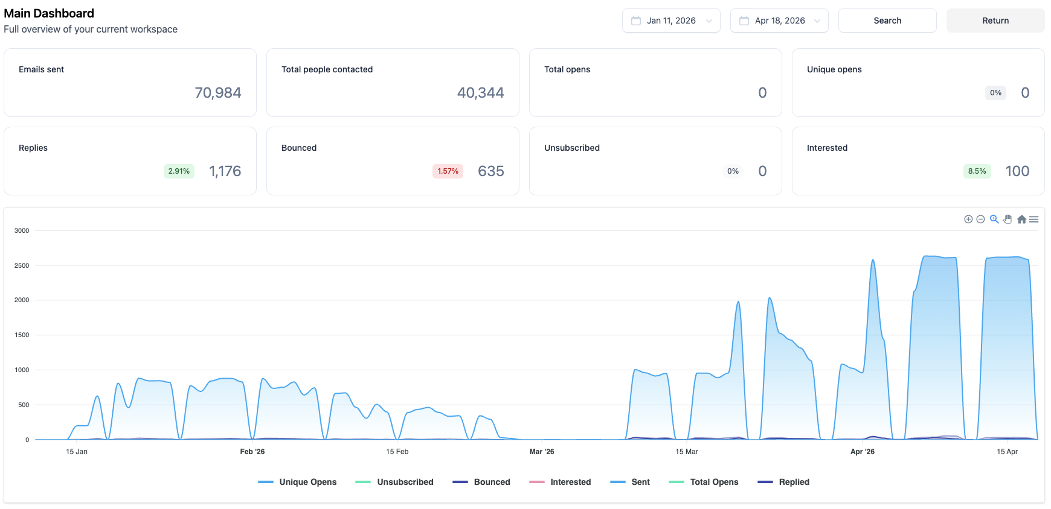
Task: Activate the chart selection zoom magnifier tool
Action: pos(994,220)
